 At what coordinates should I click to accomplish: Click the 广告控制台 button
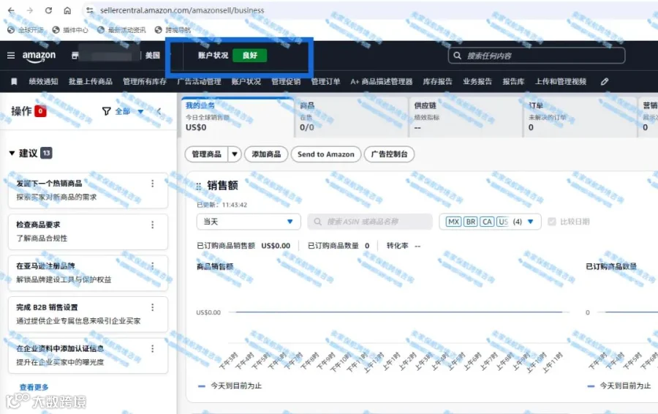pyautogui.click(x=389, y=154)
